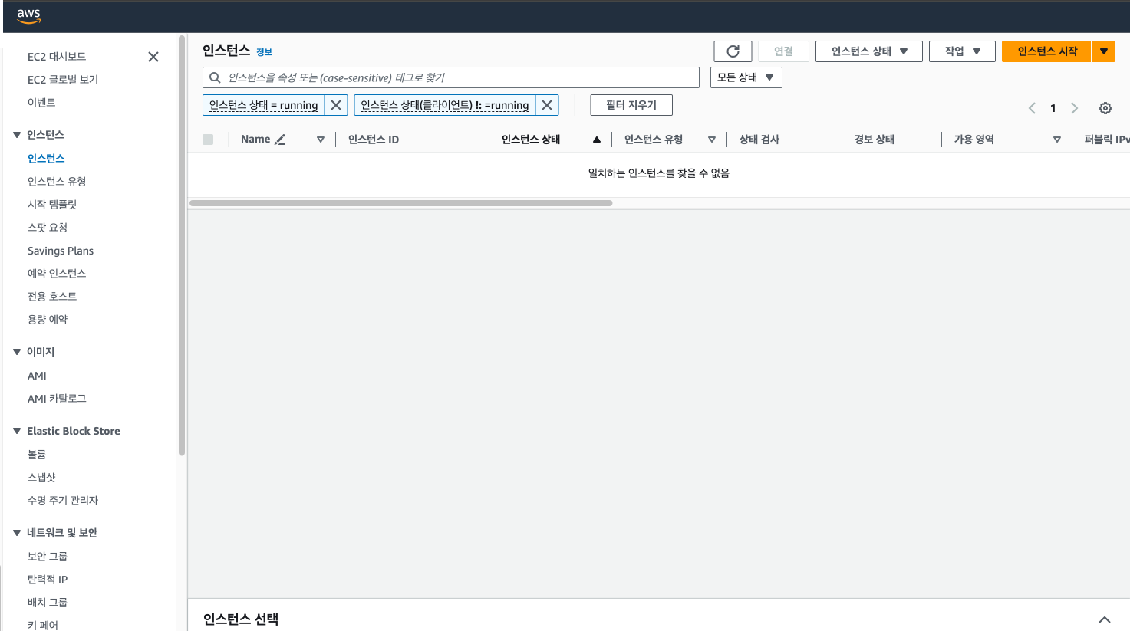Open table preferences gear icon
The image size is (1130, 631).
pos(1105,108)
